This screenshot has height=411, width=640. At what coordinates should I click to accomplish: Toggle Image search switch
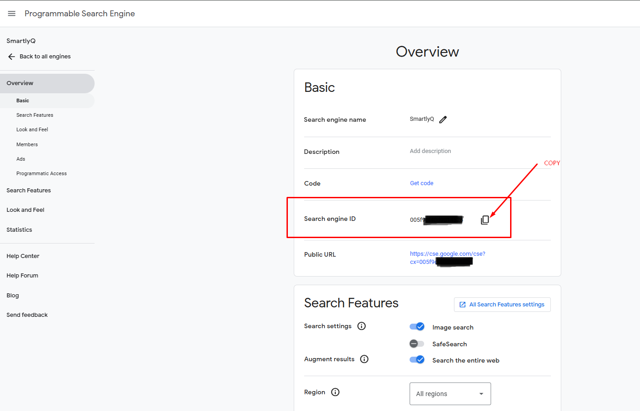[417, 327]
